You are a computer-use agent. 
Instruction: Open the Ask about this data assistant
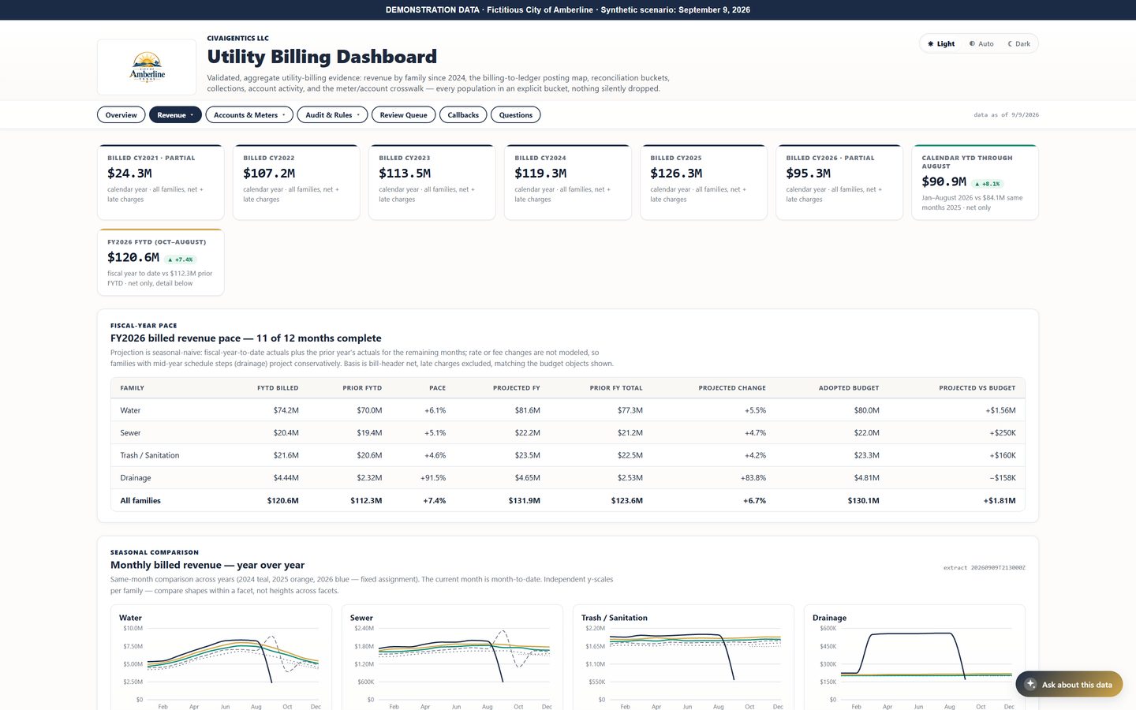[x=1069, y=685]
